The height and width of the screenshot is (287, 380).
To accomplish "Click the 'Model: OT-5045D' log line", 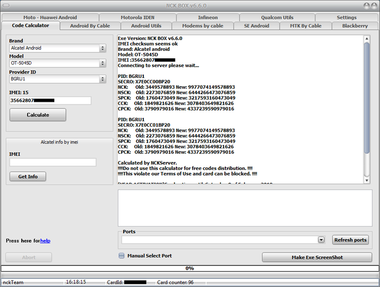I will tap(138, 55).
